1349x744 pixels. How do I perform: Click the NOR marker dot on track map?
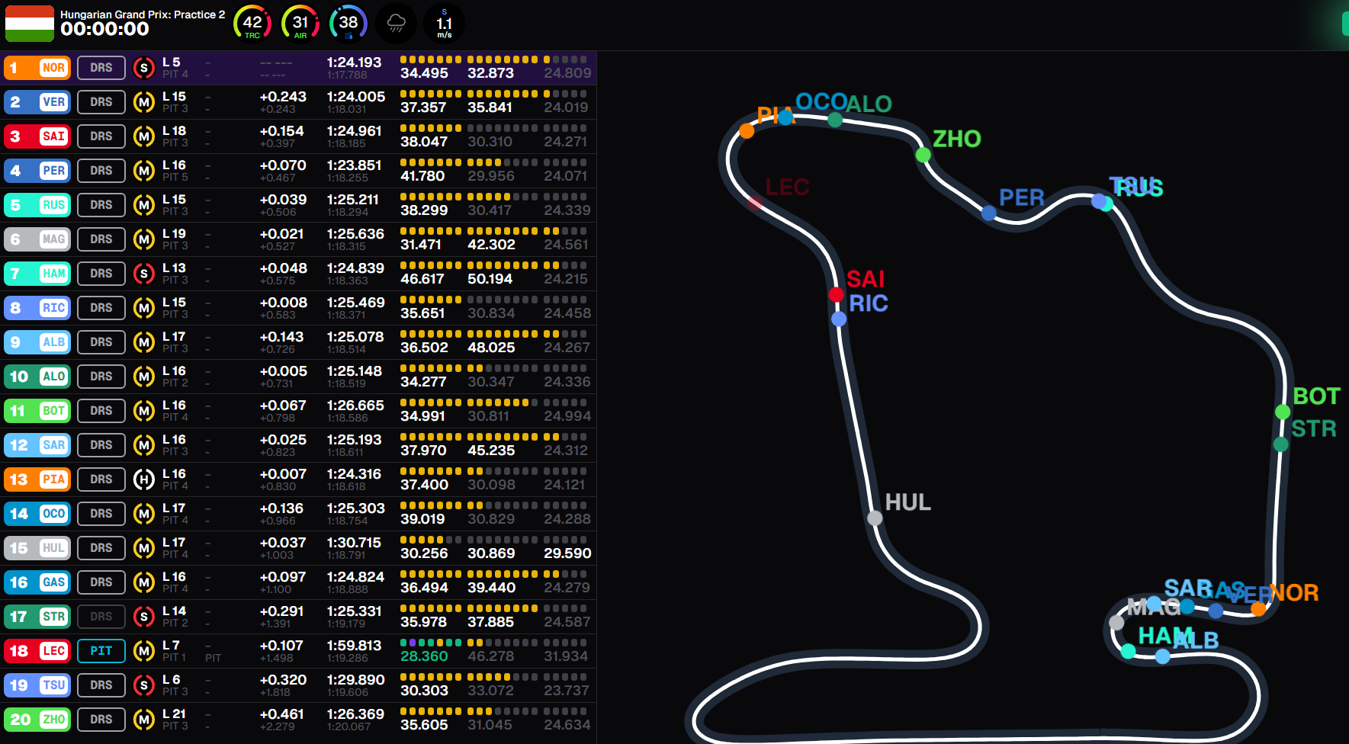pyautogui.click(x=1258, y=608)
